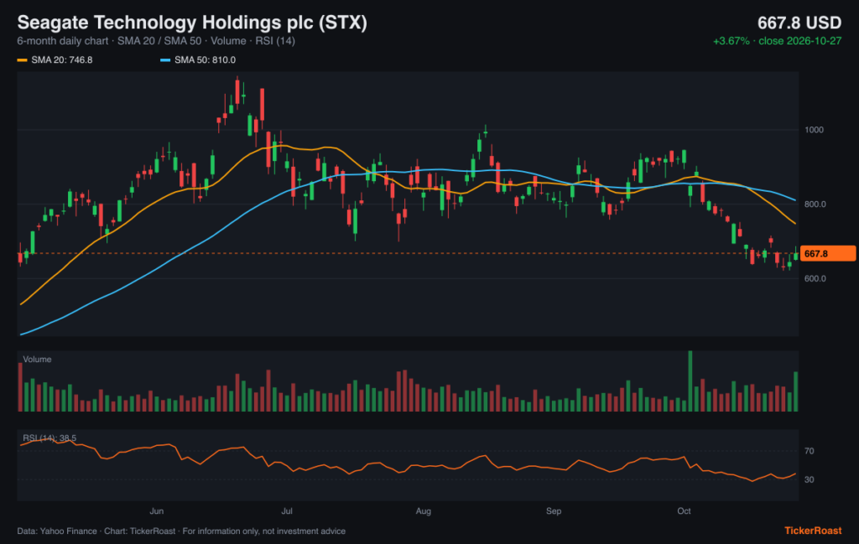Click the 600.0 price axis label

[x=815, y=278]
